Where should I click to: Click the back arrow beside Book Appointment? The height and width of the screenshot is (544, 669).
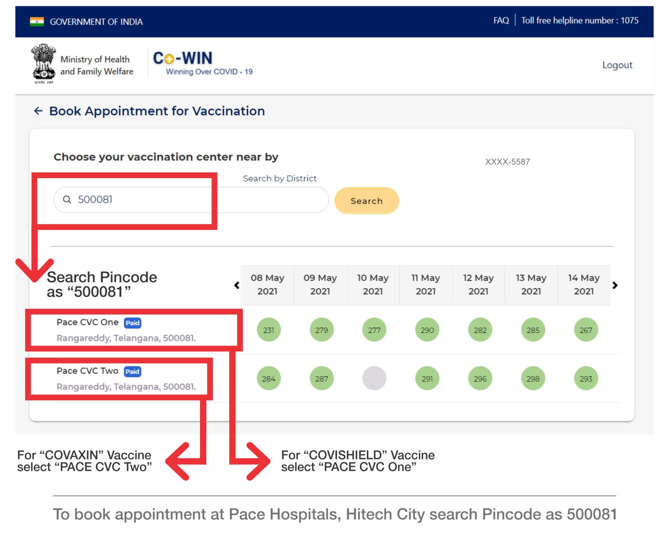pos(38,111)
